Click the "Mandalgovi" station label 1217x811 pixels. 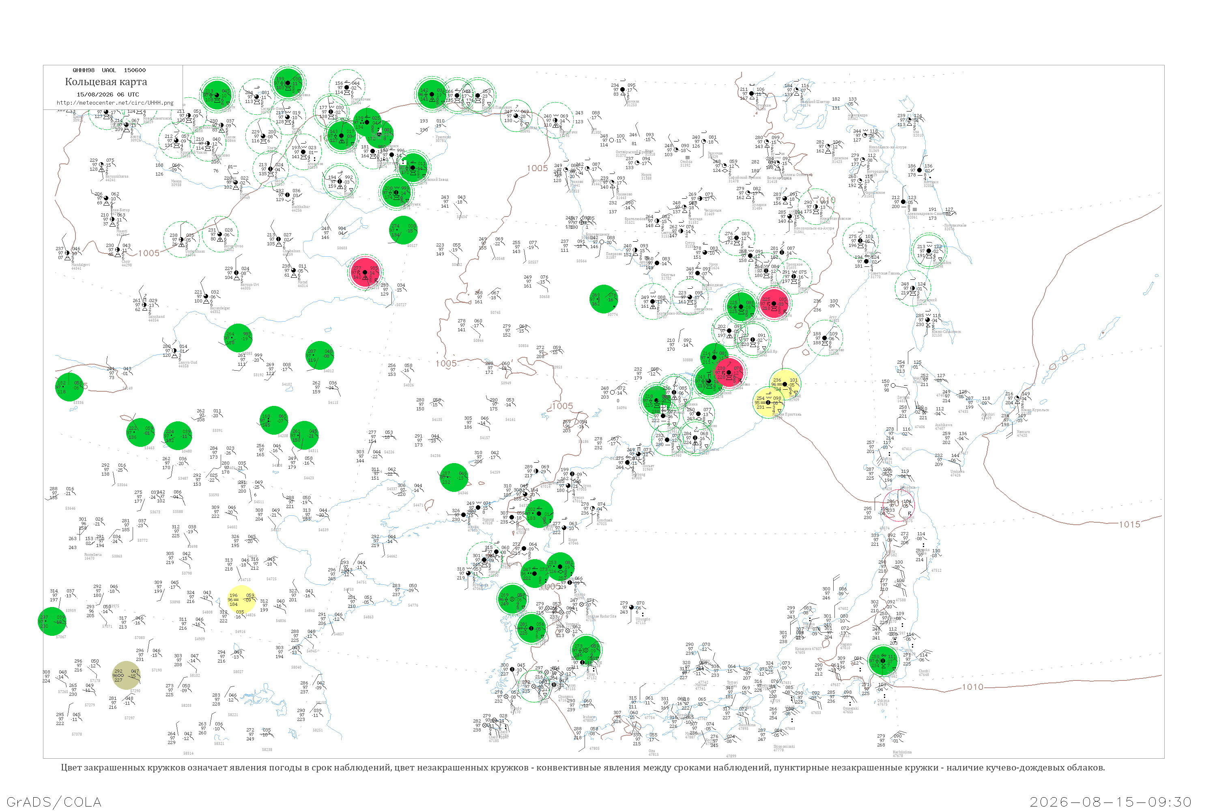80,265
